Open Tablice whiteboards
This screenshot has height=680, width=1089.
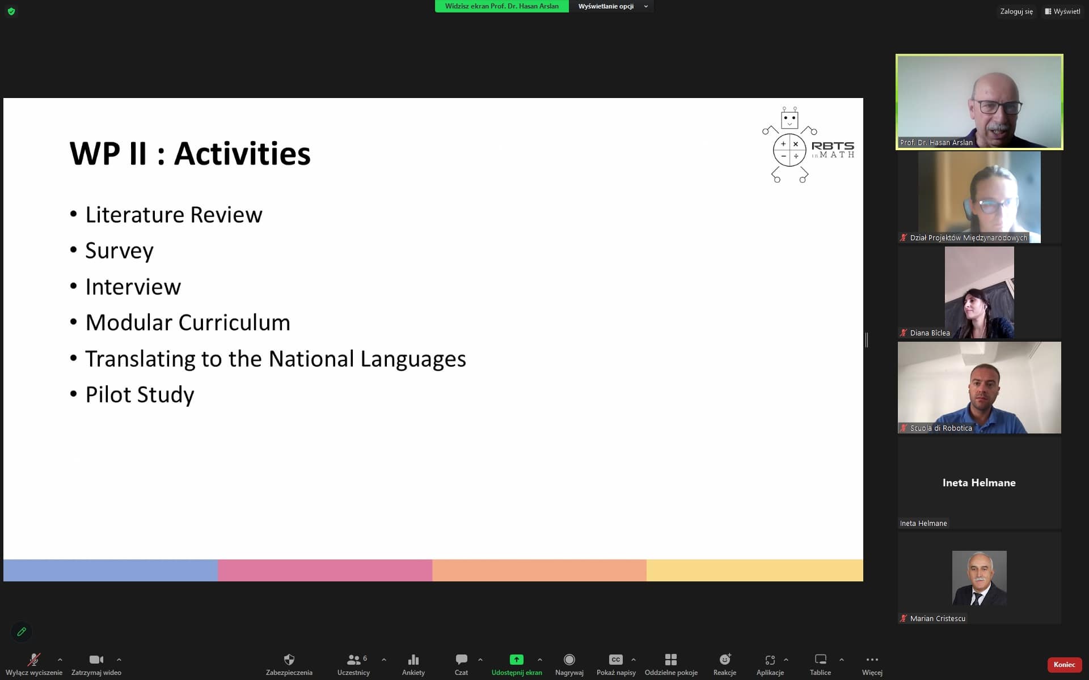tap(820, 664)
